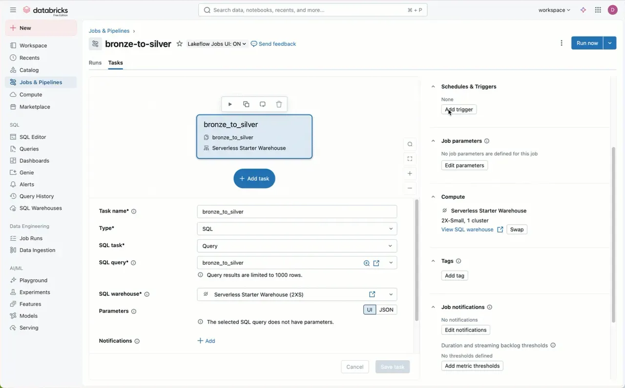This screenshot has width=625, height=388.
Task: Click the Add trigger button
Action: pos(459,110)
